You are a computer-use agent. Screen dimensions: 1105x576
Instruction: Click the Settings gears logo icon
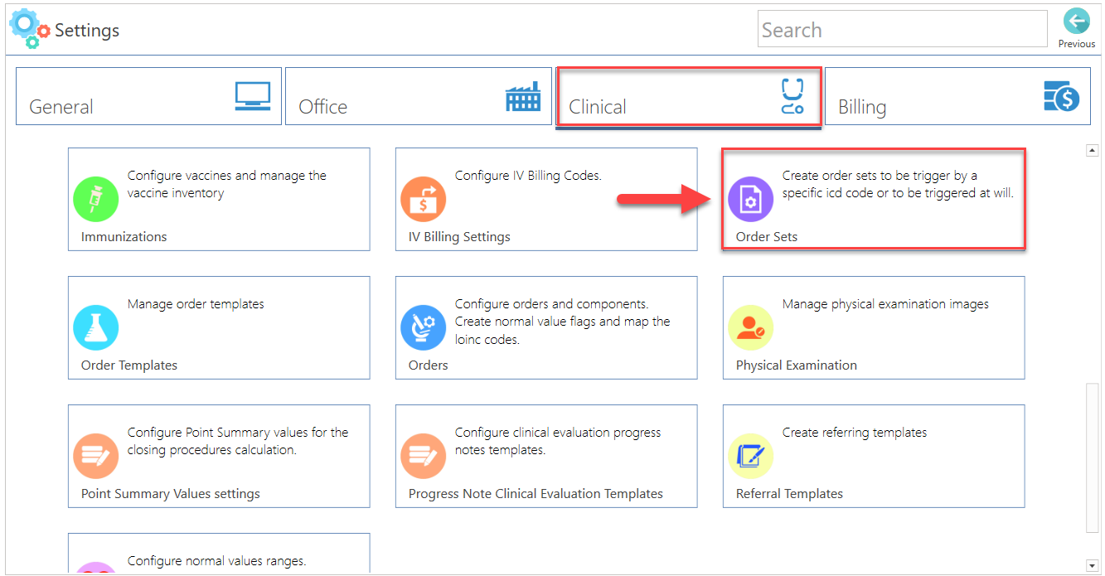[29, 28]
